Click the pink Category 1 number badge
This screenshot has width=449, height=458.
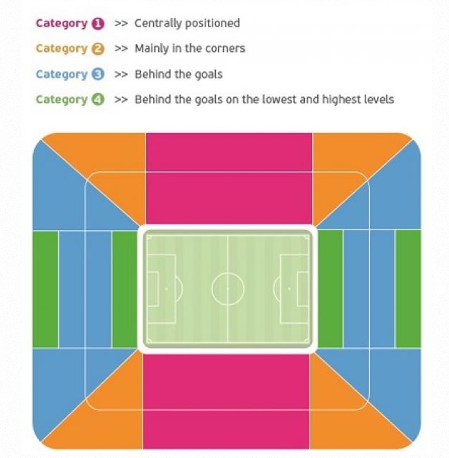point(98,23)
